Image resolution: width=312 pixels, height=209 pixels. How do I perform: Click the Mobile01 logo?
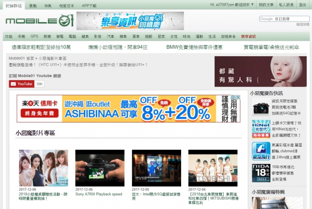[x=39, y=20]
